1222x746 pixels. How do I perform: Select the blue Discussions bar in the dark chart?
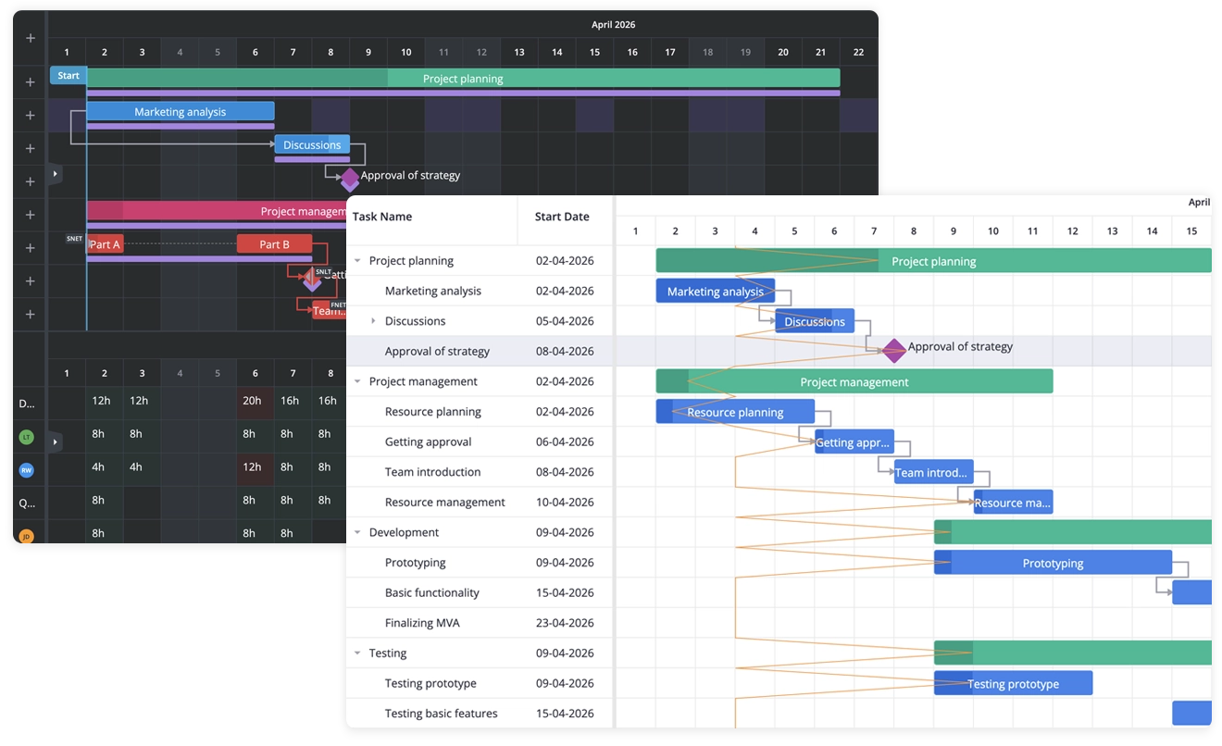312,144
